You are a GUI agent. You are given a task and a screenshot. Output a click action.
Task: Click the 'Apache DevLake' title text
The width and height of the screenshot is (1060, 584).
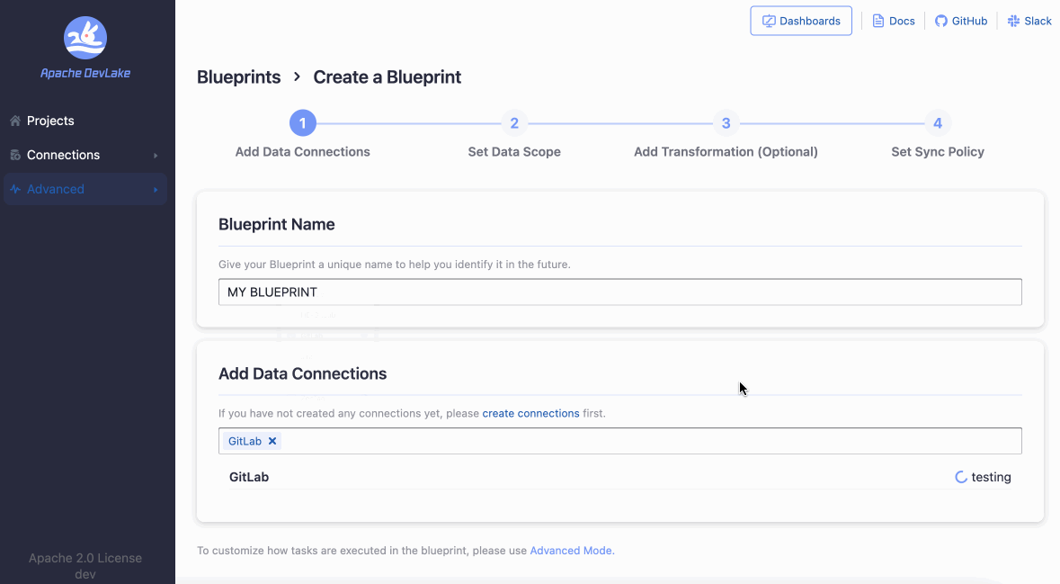(x=85, y=73)
